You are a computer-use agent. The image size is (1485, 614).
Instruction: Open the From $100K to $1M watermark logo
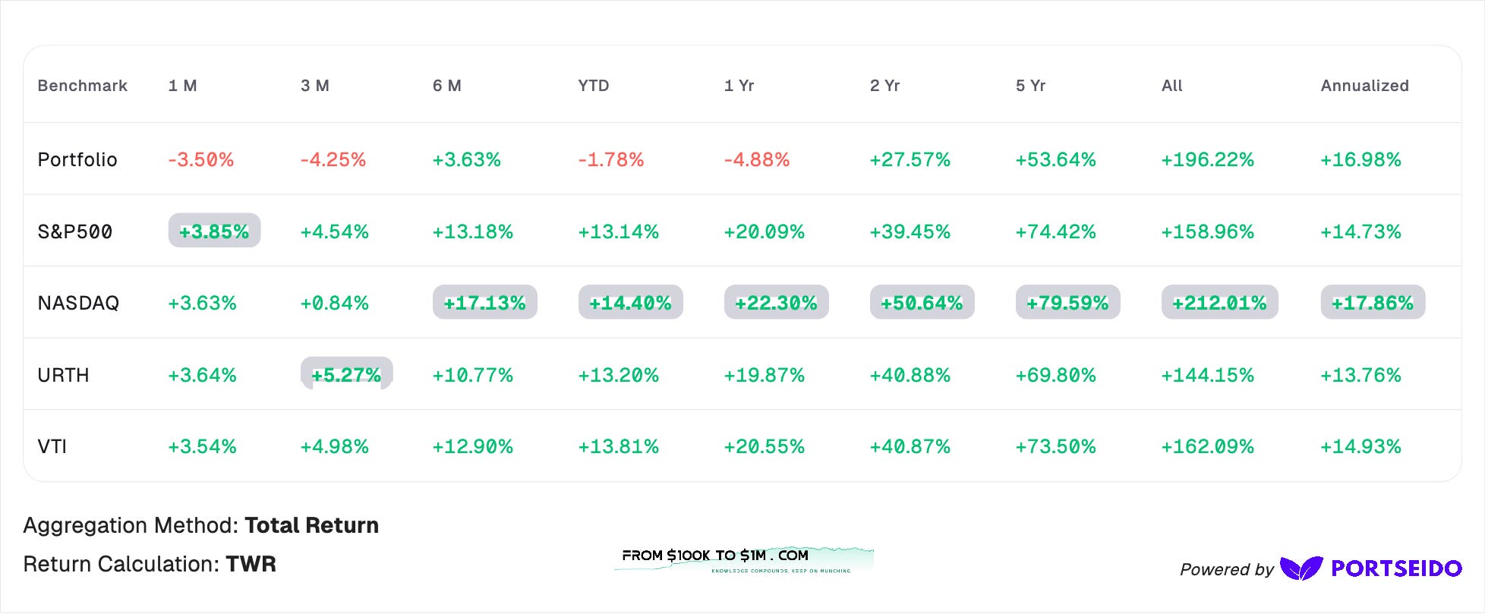click(x=744, y=560)
